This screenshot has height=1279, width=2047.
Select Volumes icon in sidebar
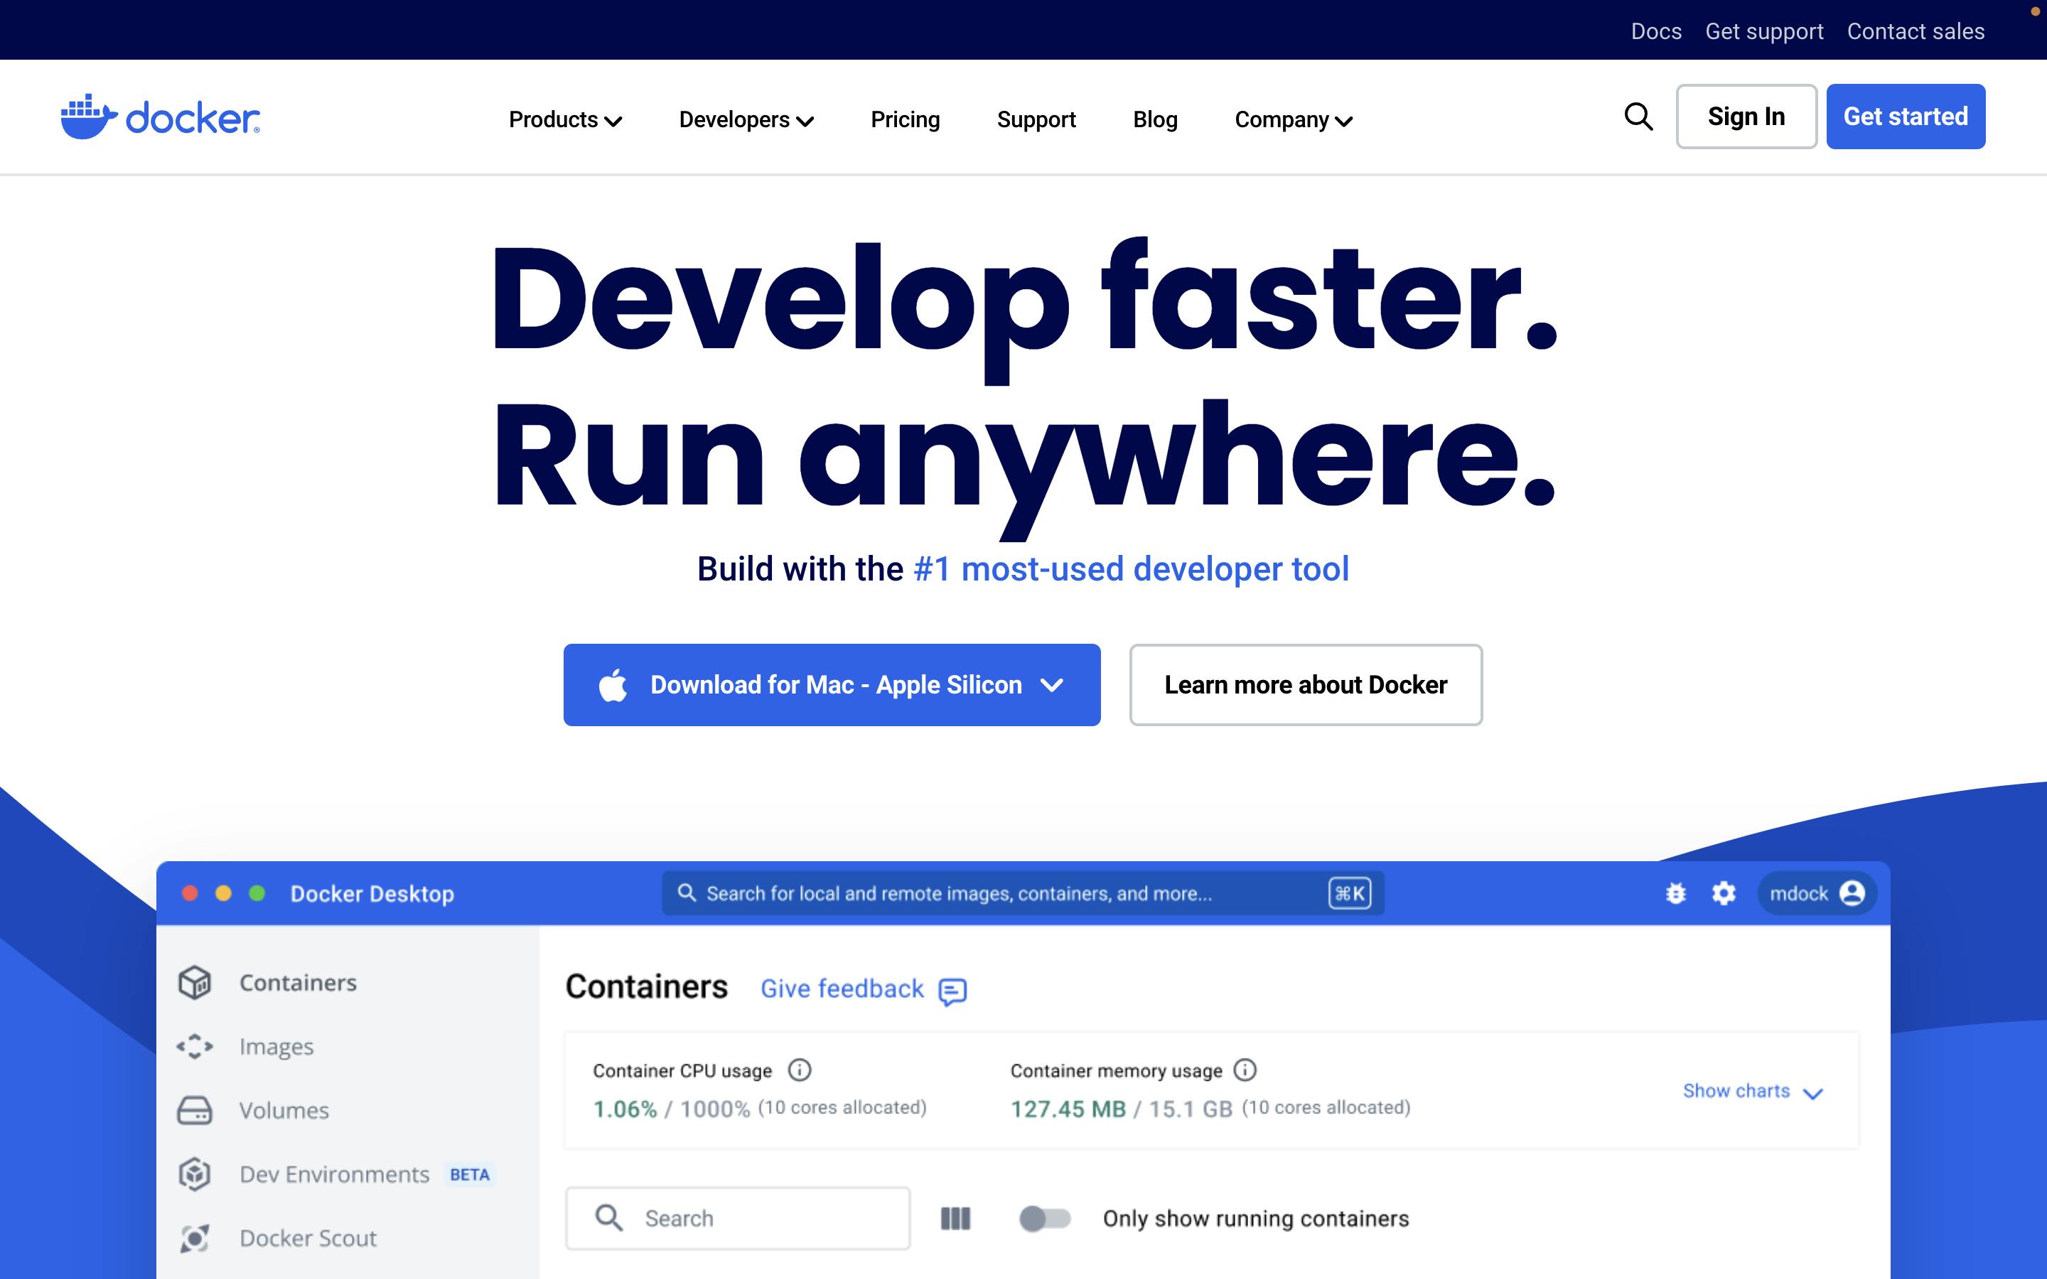(195, 1110)
